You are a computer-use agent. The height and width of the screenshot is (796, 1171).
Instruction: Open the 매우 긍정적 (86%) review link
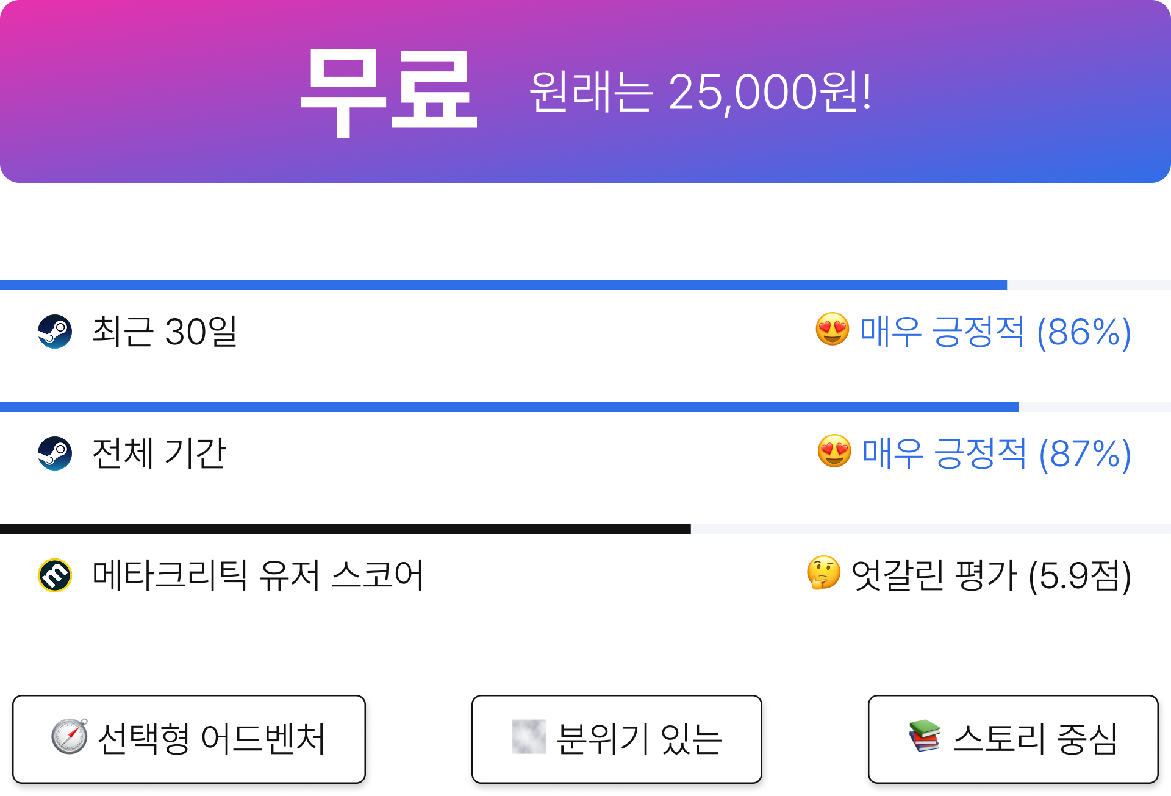tap(995, 332)
